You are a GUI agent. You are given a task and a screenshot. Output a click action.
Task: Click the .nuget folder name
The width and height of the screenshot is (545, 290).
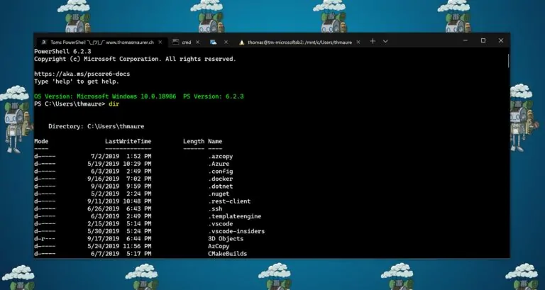219,194
